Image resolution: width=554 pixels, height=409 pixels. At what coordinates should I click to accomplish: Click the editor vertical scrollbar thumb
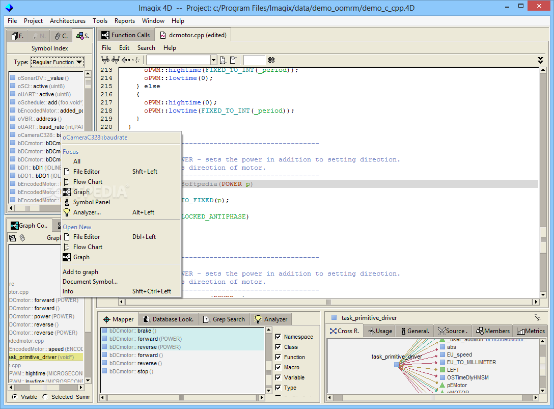543,240
